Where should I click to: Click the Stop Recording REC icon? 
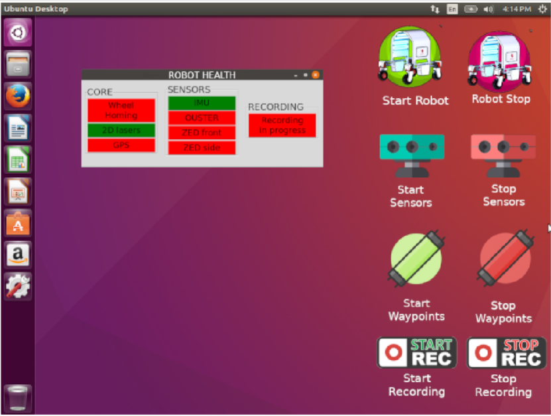point(507,353)
